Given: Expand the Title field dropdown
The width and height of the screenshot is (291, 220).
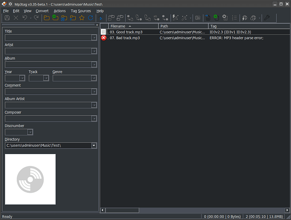Looking at the screenshot, I should coord(94,37).
